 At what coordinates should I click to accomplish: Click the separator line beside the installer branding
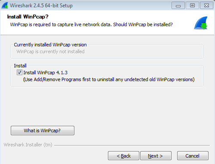132,146
